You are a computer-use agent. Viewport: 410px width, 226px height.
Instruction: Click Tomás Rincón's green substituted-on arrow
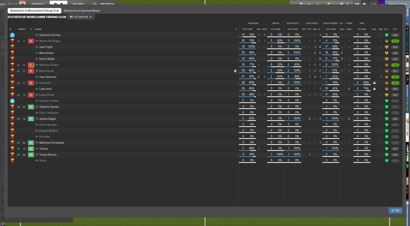point(31,155)
